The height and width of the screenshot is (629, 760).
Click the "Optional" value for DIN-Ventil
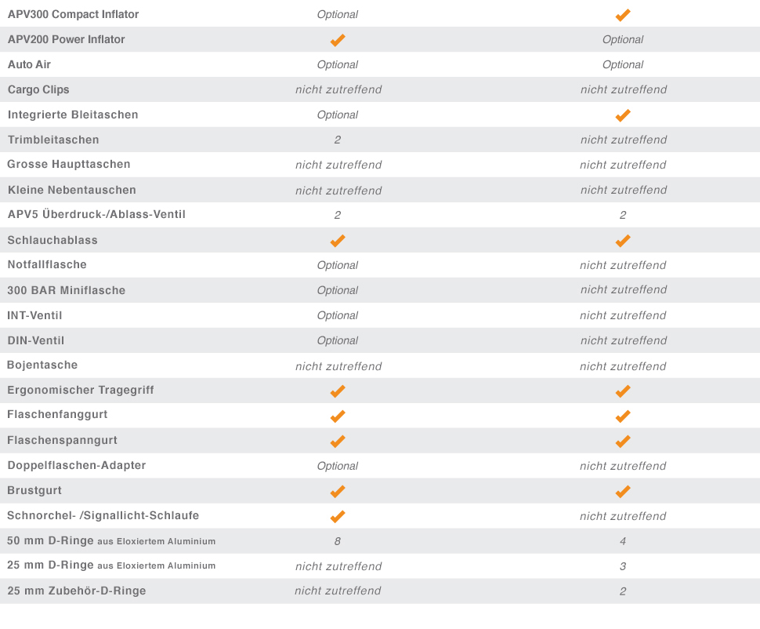pos(338,340)
